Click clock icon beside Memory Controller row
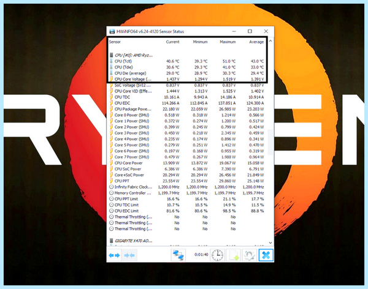Viewport: 368px width, 289px height. (112, 193)
